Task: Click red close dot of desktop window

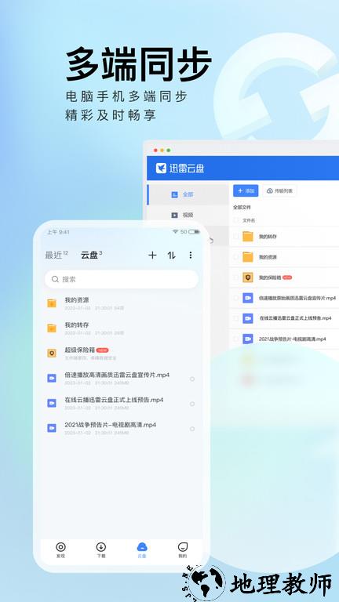Action: point(155,150)
